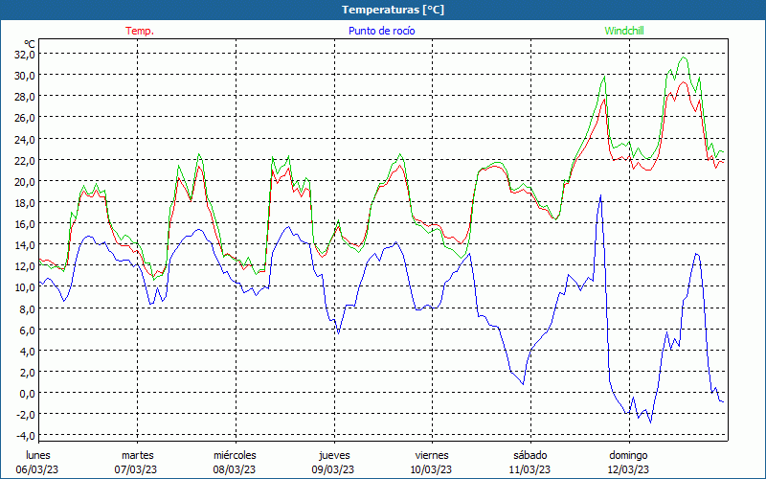The height and width of the screenshot is (479, 766).
Task: Click the °C unit label
Action: coord(30,44)
